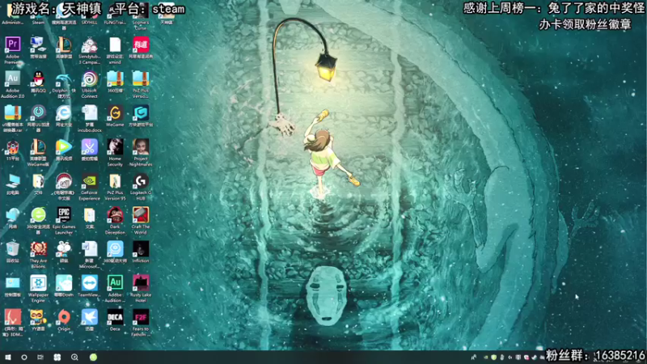Launch the 有道 dictionary red icon
The height and width of the screenshot is (364, 647).
click(x=140, y=44)
